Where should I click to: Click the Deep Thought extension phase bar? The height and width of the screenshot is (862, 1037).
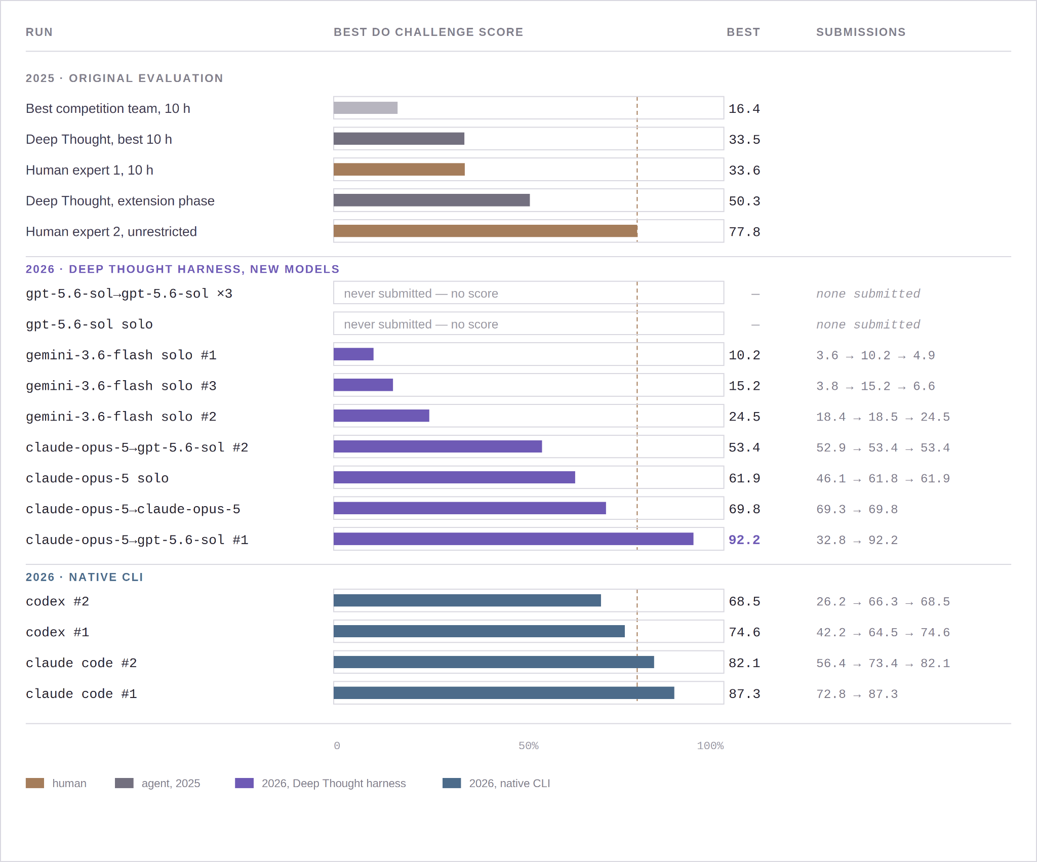tap(432, 200)
